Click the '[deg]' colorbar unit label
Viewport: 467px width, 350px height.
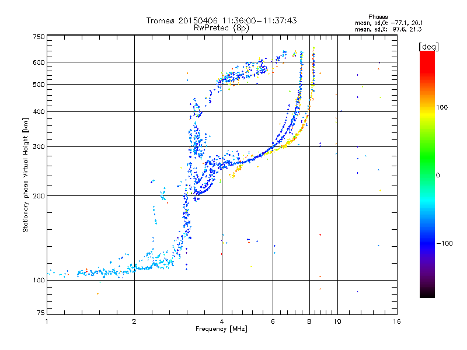pos(428,47)
